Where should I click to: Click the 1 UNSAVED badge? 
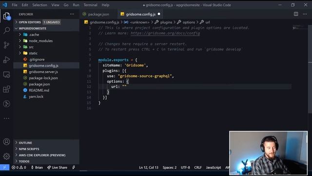pos(52,22)
